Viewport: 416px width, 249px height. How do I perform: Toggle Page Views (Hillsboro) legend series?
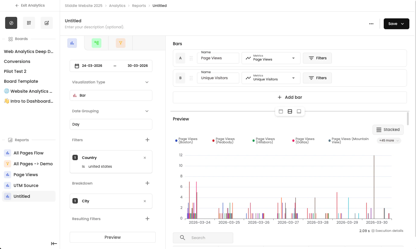point(264,141)
